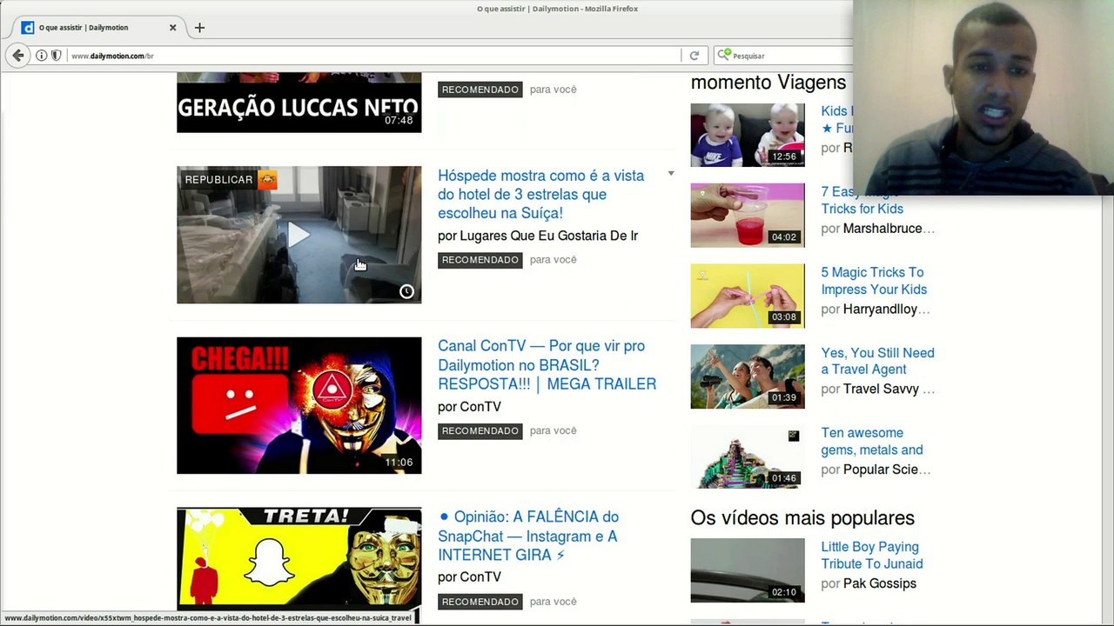Screen dimensions: 1114x626
Task: Open 'Yes, You Still Need a Travel Agent'
Action: (x=877, y=361)
